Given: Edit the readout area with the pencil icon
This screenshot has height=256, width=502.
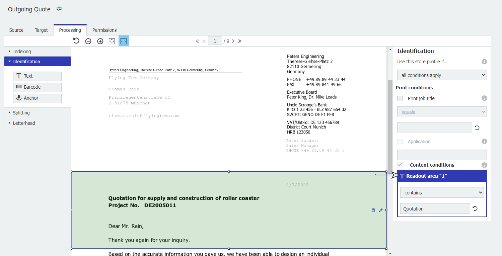Looking at the screenshot, I should coord(381,210).
